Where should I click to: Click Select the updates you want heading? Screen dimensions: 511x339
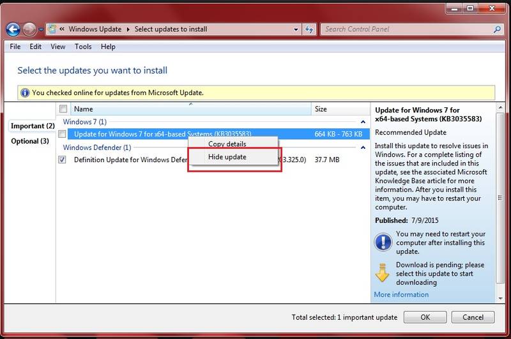92,70
